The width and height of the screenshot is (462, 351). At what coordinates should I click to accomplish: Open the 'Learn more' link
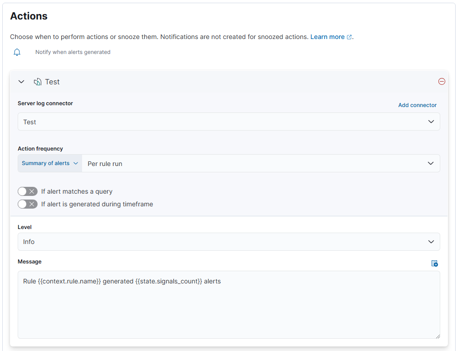pos(327,37)
